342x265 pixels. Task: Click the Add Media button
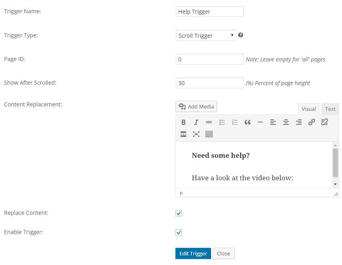click(196, 106)
